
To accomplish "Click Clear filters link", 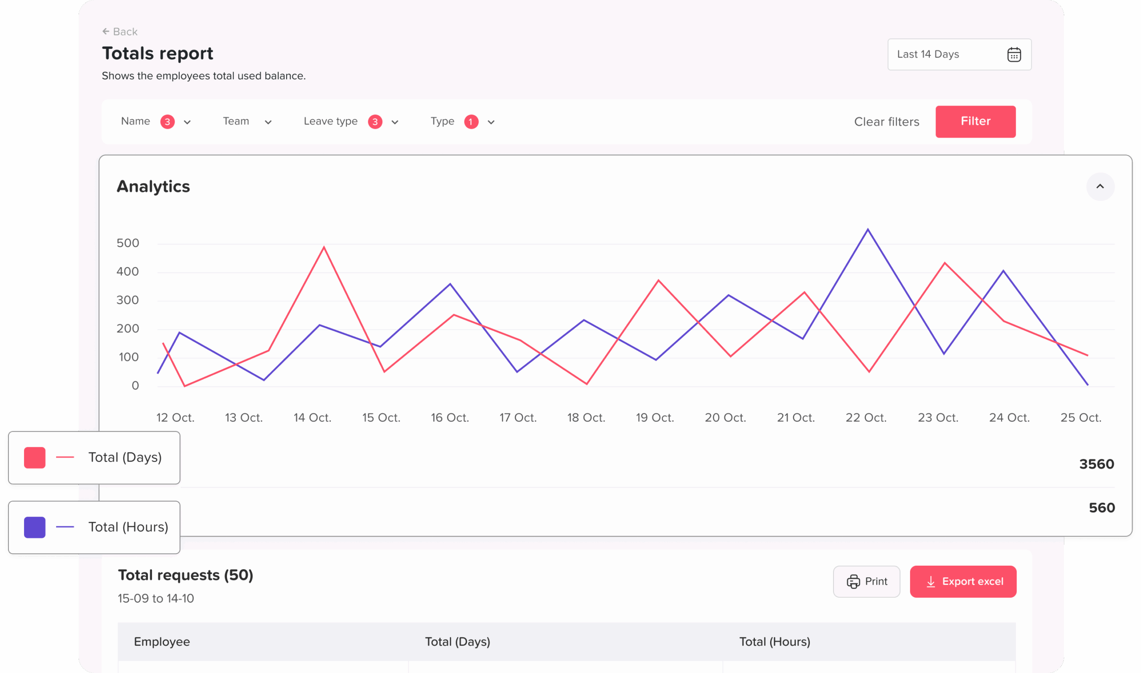I will point(887,122).
